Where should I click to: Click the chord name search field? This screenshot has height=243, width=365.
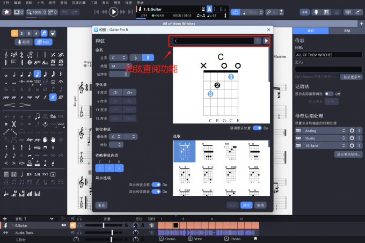tap(213, 41)
